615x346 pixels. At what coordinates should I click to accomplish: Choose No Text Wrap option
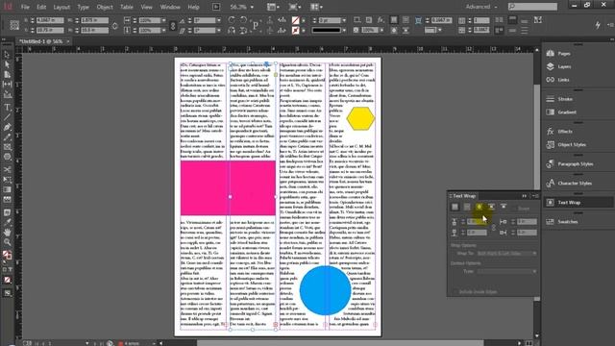(x=455, y=207)
